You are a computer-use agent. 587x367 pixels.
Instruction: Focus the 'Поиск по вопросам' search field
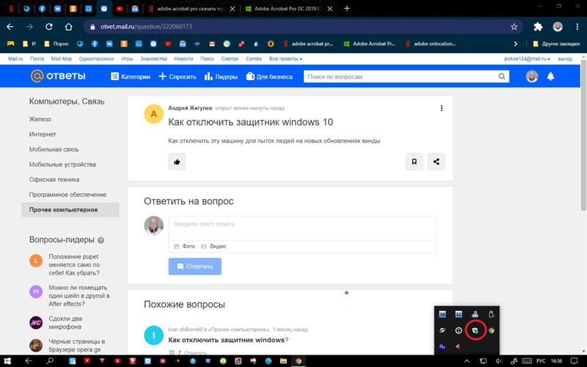pos(401,76)
